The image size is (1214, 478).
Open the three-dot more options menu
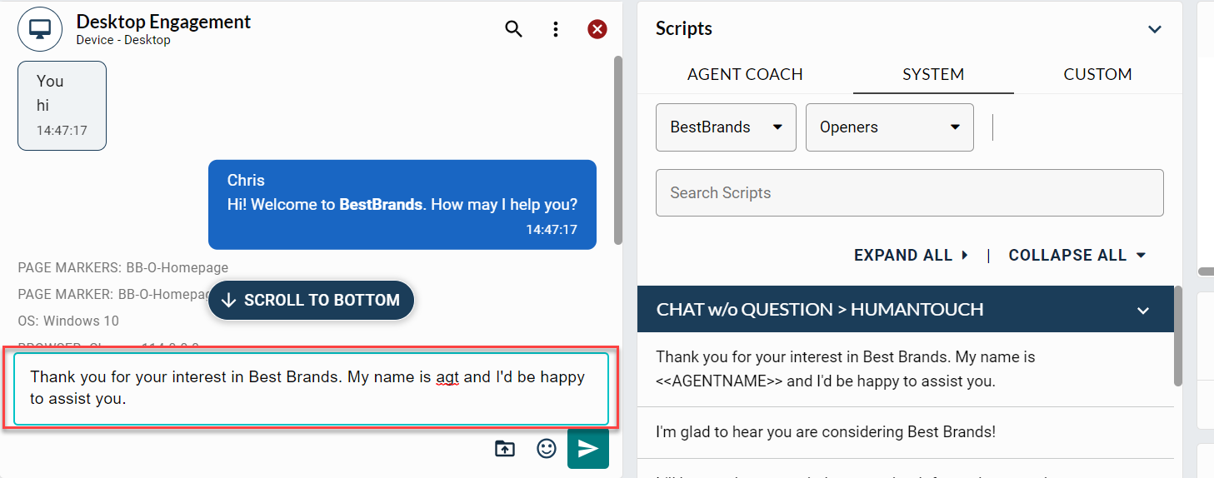(556, 29)
